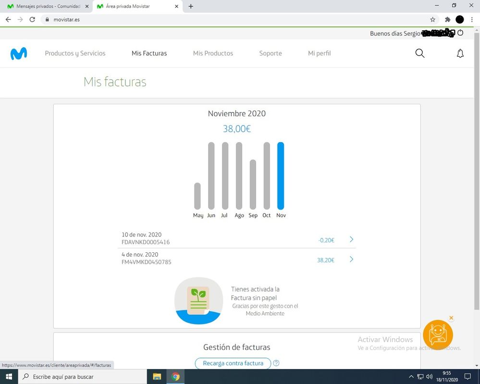The image size is (480, 384).
Task: Open Chrome extensions puzzle icon
Action: [x=447, y=20]
